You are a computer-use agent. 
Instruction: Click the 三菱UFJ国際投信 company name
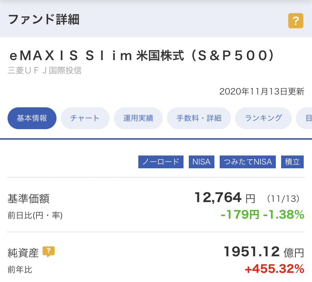click(x=44, y=70)
